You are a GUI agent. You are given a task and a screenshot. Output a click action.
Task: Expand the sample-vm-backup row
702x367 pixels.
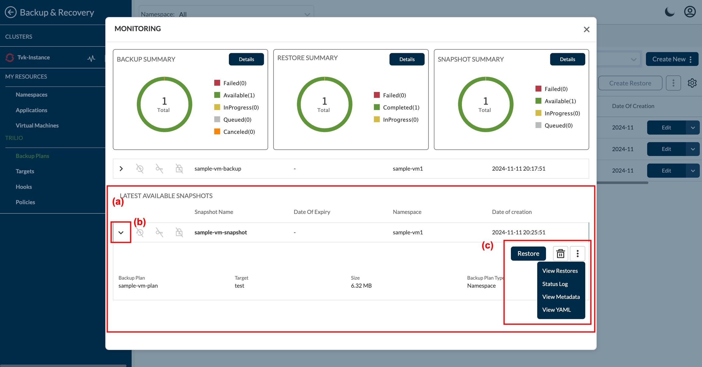click(121, 169)
